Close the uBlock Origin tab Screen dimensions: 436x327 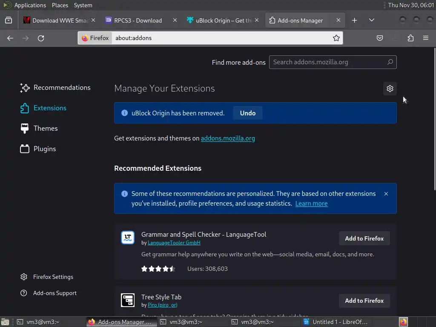click(257, 20)
